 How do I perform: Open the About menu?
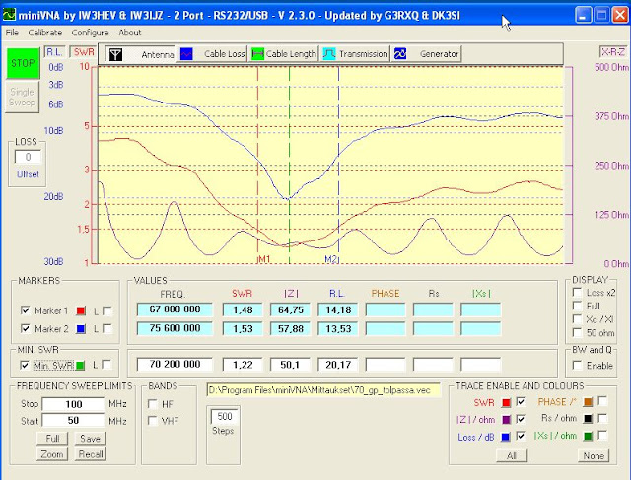tap(129, 33)
